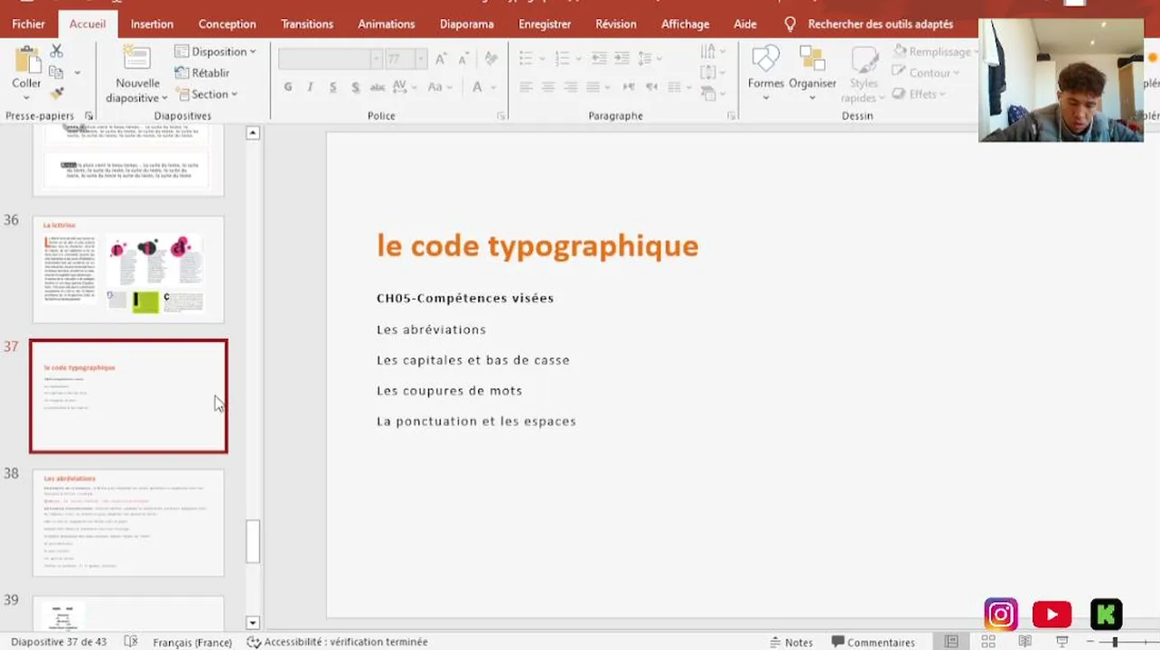Open the font name combo box
Viewport: 1160px width, 650px height.
point(330,60)
